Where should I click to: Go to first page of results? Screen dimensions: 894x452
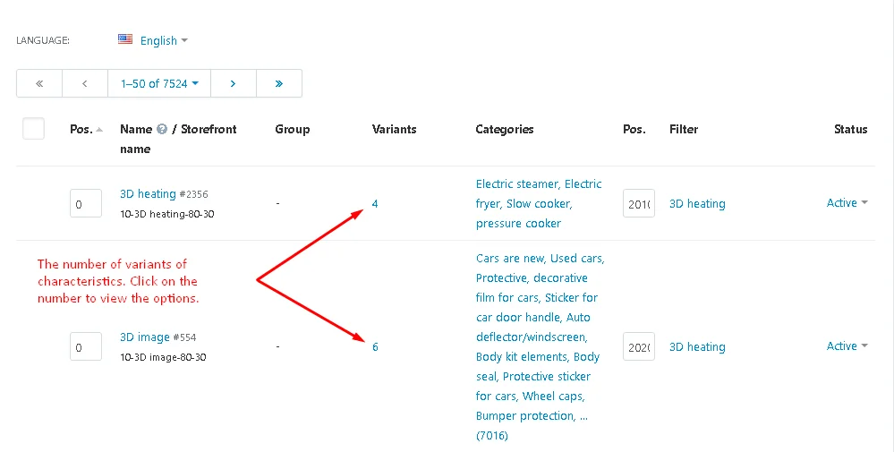pyautogui.click(x=39, y=83)
